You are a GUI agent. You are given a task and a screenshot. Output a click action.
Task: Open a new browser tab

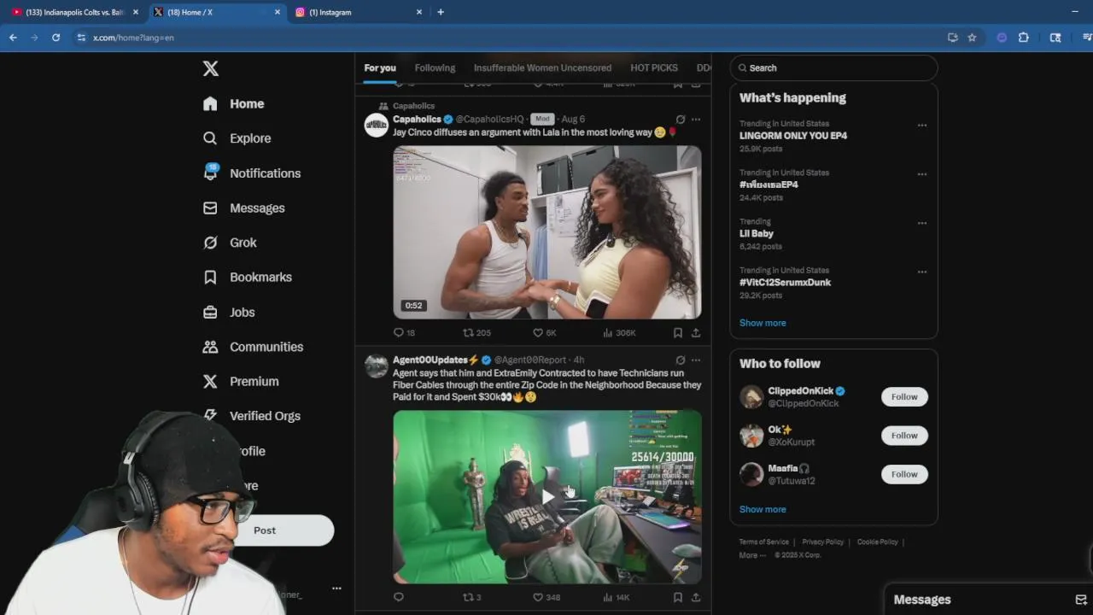pos(441,12)
